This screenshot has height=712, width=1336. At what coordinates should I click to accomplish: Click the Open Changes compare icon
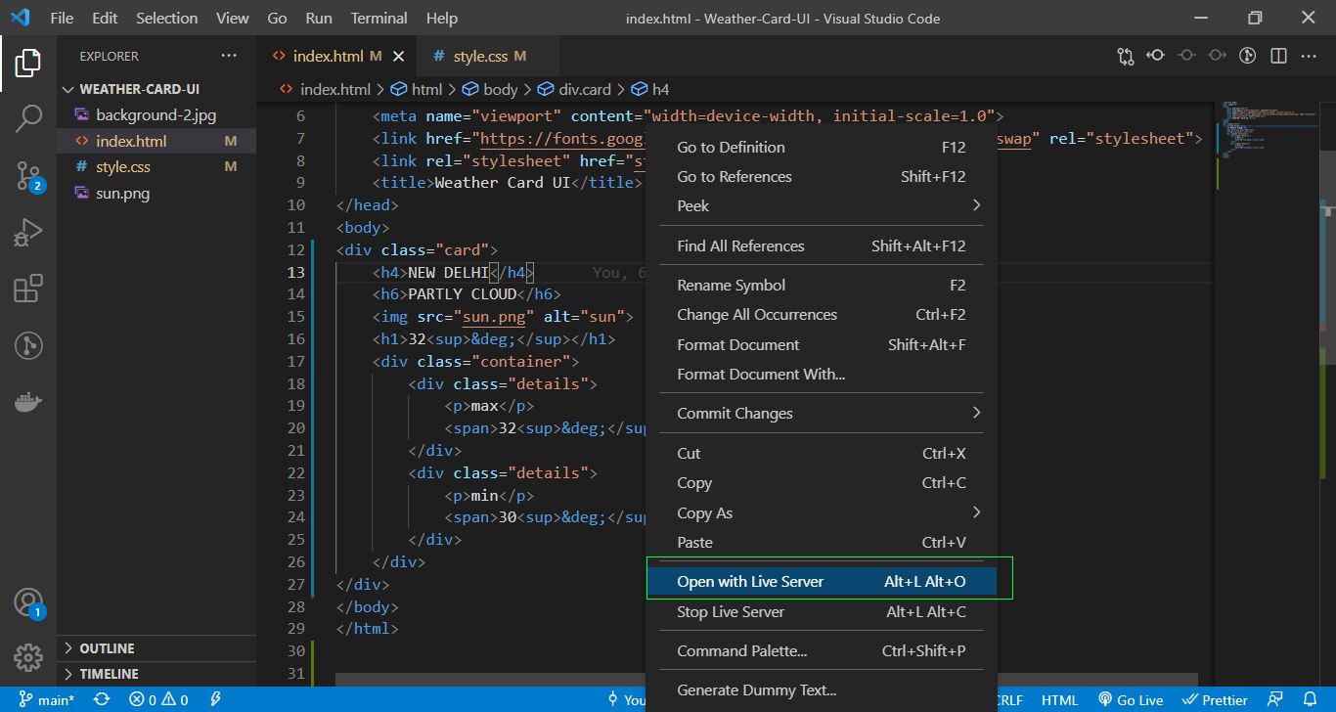pos(1125,57)
